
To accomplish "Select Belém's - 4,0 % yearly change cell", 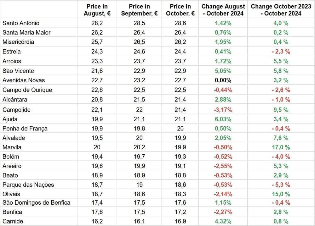I will coord(281,157).
